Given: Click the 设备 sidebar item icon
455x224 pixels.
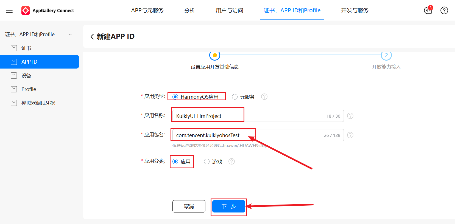Looking at the screenshot, I should 14,75.
